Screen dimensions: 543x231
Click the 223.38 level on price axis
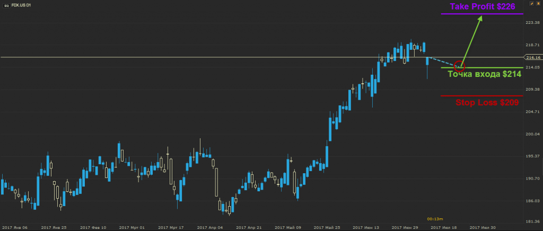click(x=532, y=23)
